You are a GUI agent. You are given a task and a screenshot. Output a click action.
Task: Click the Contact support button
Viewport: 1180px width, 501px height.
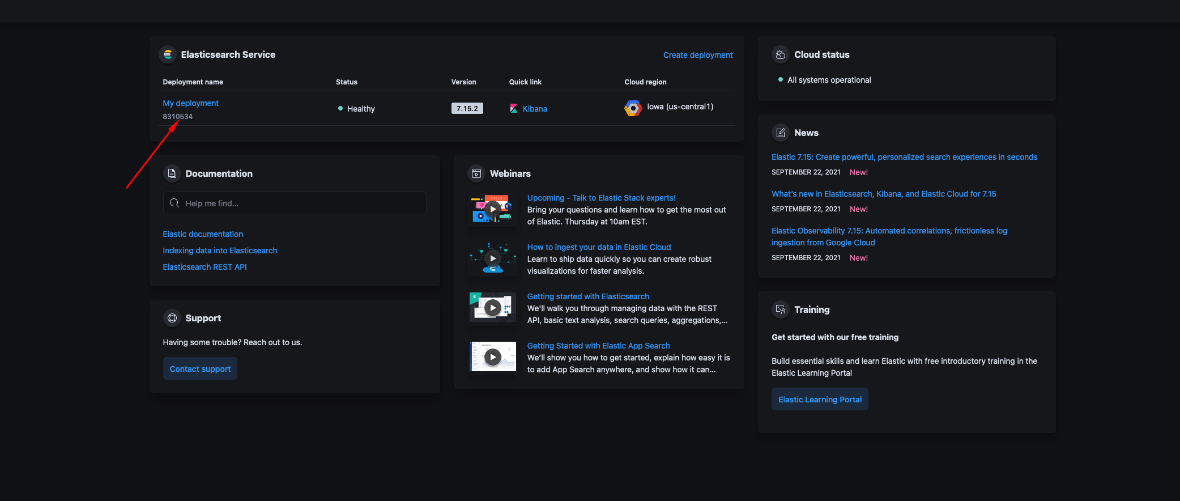[x=200, y=368]
